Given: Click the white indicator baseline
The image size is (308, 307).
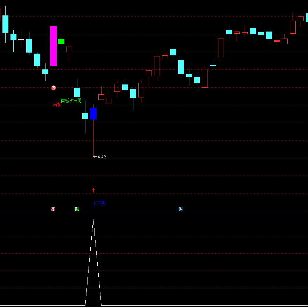Looking at the screenshot, I should (x=42, y=306).
